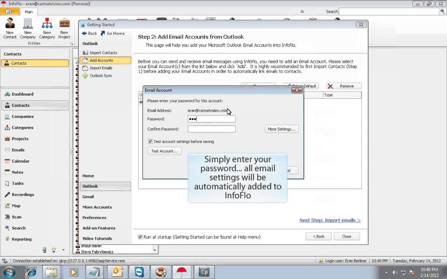
Task: Expand the Entities group dialog launcher
Action: [x=71, y=44]
